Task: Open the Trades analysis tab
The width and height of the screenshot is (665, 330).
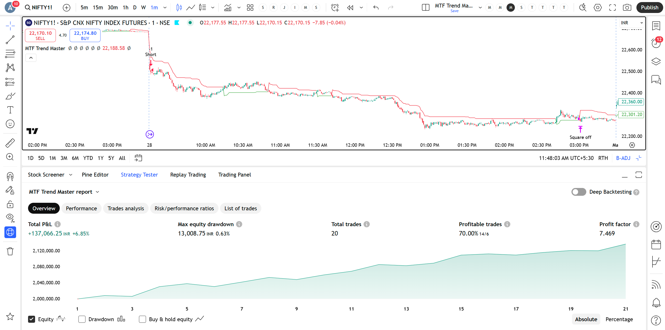Action: (126, 208)
